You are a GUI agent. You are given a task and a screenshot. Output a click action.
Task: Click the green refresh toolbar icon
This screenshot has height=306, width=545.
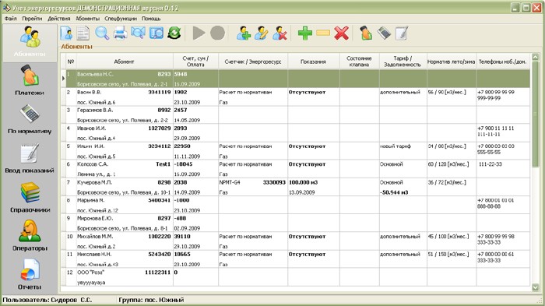tap(174, 33)
